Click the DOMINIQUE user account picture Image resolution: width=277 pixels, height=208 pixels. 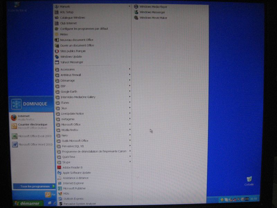click(x=16, y=104)
